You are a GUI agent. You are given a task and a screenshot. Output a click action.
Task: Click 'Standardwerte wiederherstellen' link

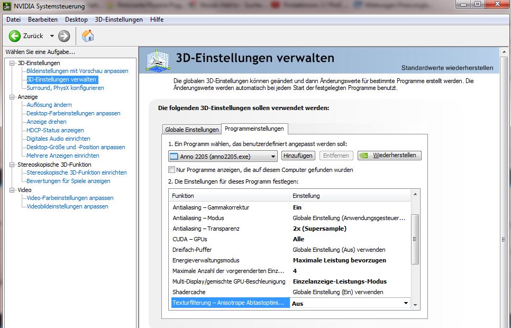[447, 68]
